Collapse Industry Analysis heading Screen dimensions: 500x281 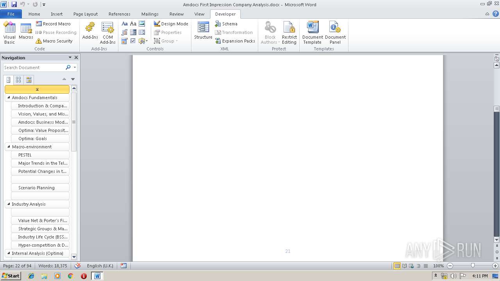coord(9,204)
